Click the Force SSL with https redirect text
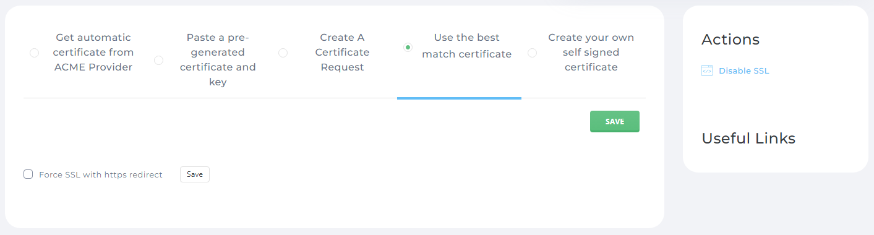874x235 pixels. 101,175
